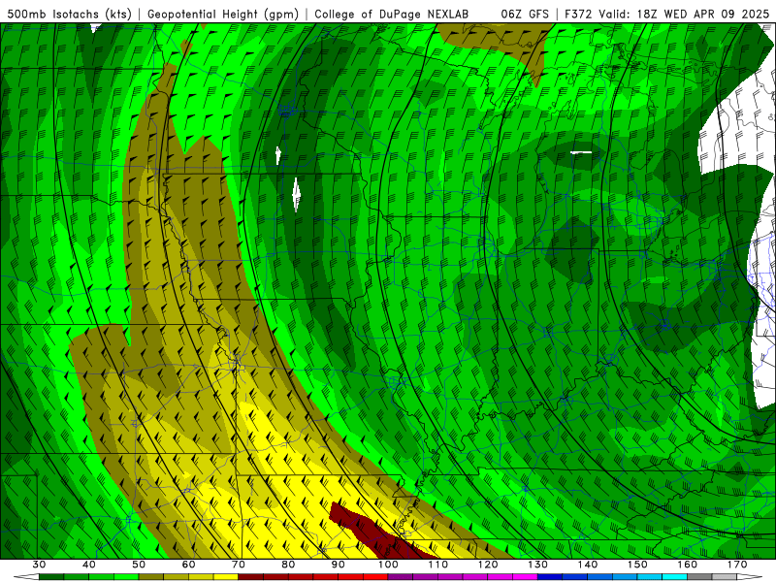Viewport: 776px width, 582px height.
Task: Select the dark blue swatch starting at 130
Action: 550,577
